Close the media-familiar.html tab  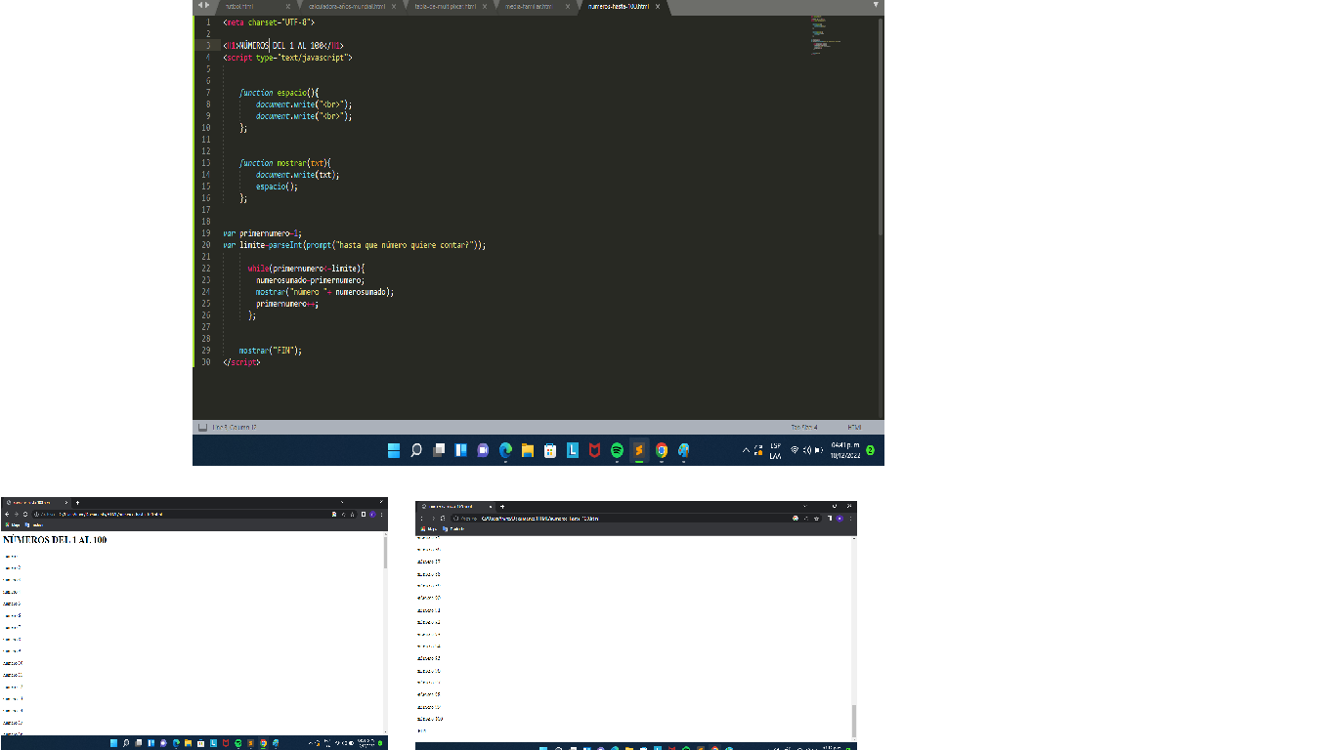click(566, 6)
